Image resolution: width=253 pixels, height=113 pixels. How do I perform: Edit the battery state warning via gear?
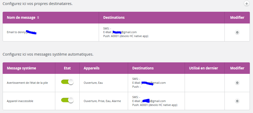(x=237, y=83)
